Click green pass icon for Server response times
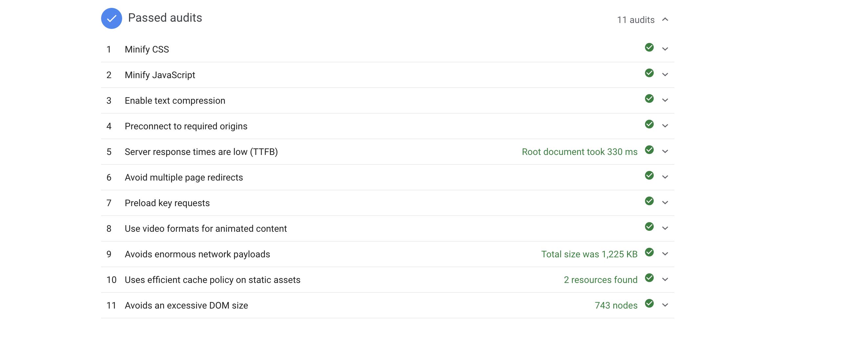The image size is (847, 344). [x=649, y=150]
